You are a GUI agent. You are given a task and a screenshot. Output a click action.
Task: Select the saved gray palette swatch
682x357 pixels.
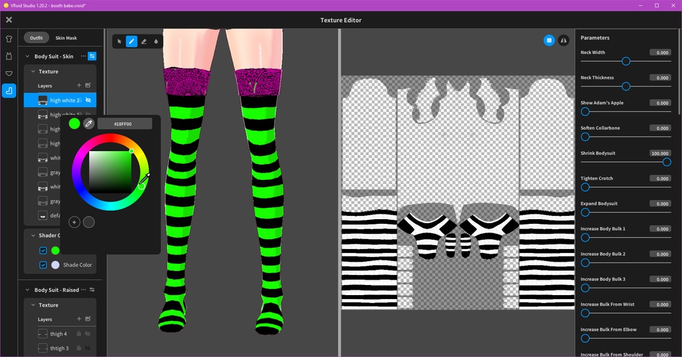89,222
